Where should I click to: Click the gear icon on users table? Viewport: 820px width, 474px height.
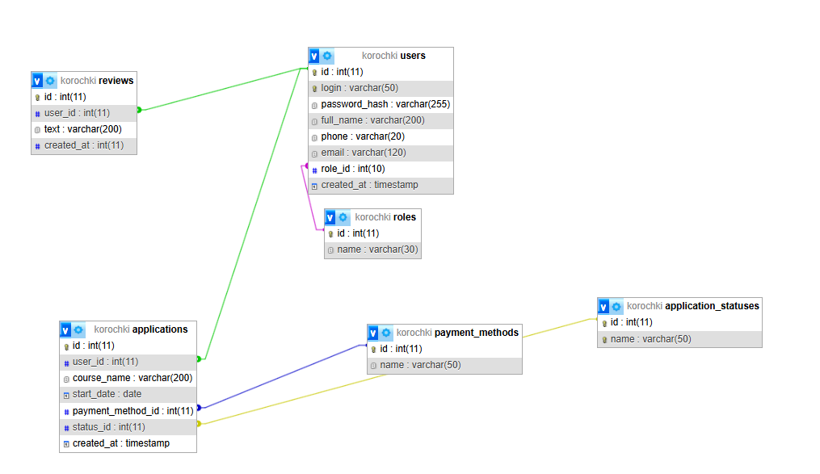(x=327, y=56)
